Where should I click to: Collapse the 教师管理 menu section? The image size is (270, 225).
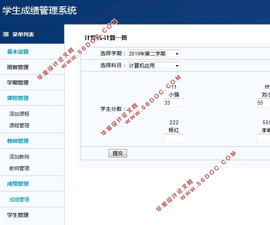(18, 141)
